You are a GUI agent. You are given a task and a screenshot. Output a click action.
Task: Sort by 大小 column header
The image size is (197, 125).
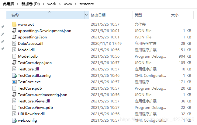click(181, 15)
